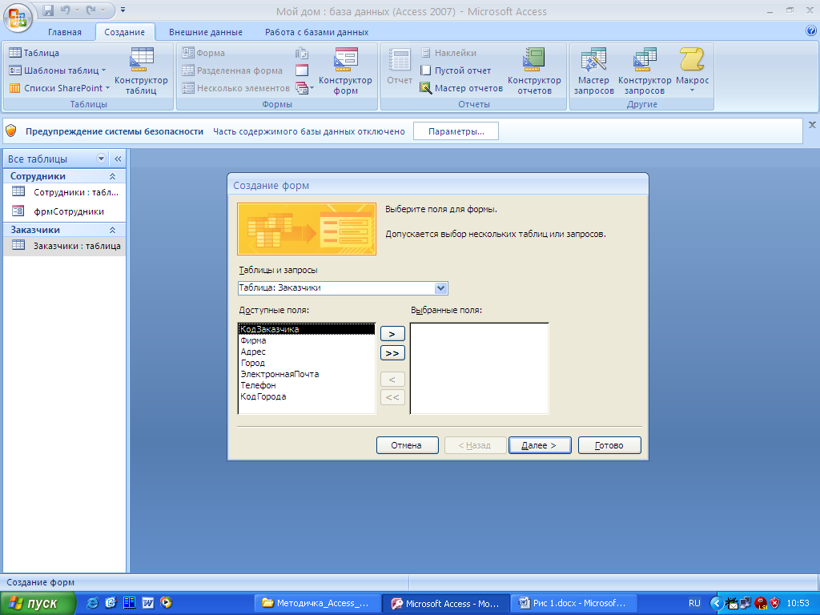The image size is (820, 615).
Task: Add all fields with >> button
Action: (x=392, y=353)
